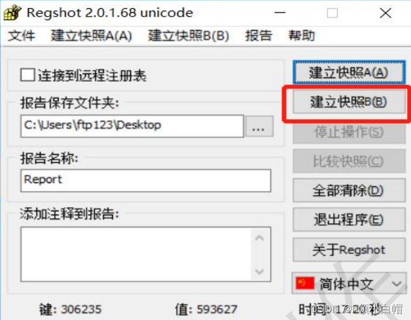Click the comment box scroll up arrow

point(260,238)
